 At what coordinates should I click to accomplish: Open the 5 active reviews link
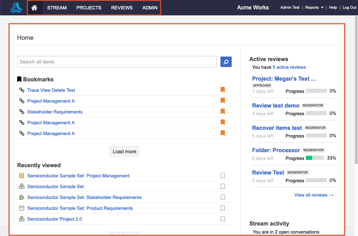coord(289,67)
